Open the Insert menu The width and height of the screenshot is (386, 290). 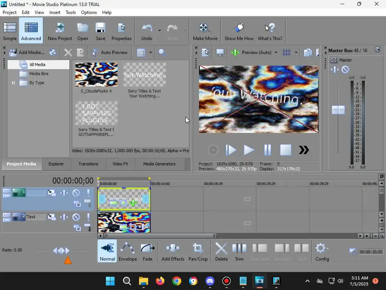pos(55,12)
